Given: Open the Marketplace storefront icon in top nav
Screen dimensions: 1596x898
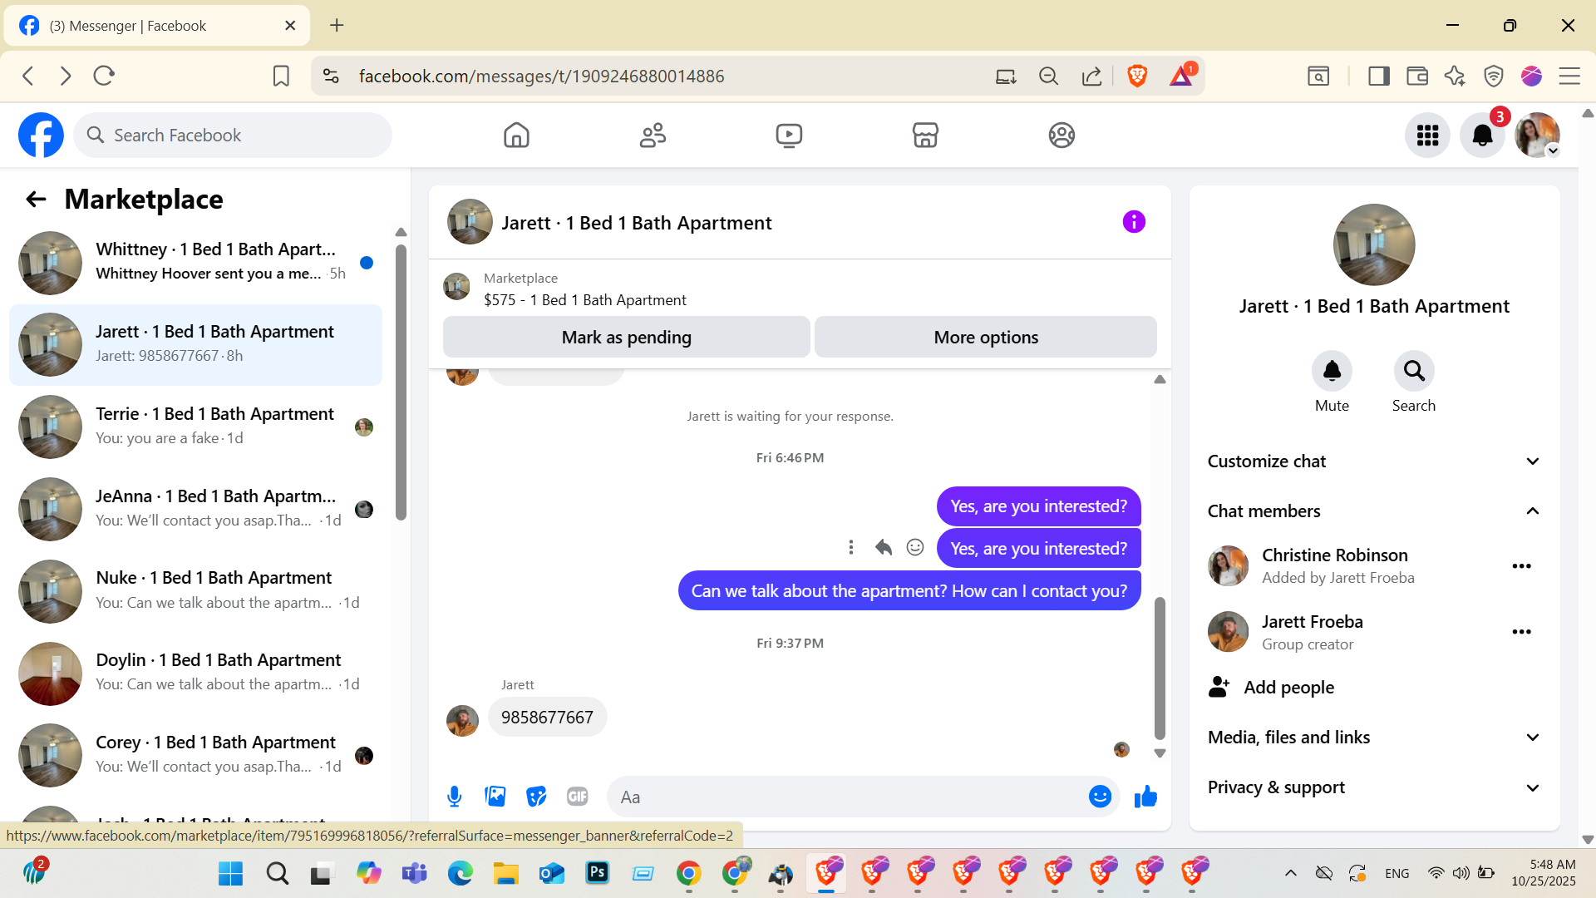Looking at the screenshot, I should tap(925, 135).
